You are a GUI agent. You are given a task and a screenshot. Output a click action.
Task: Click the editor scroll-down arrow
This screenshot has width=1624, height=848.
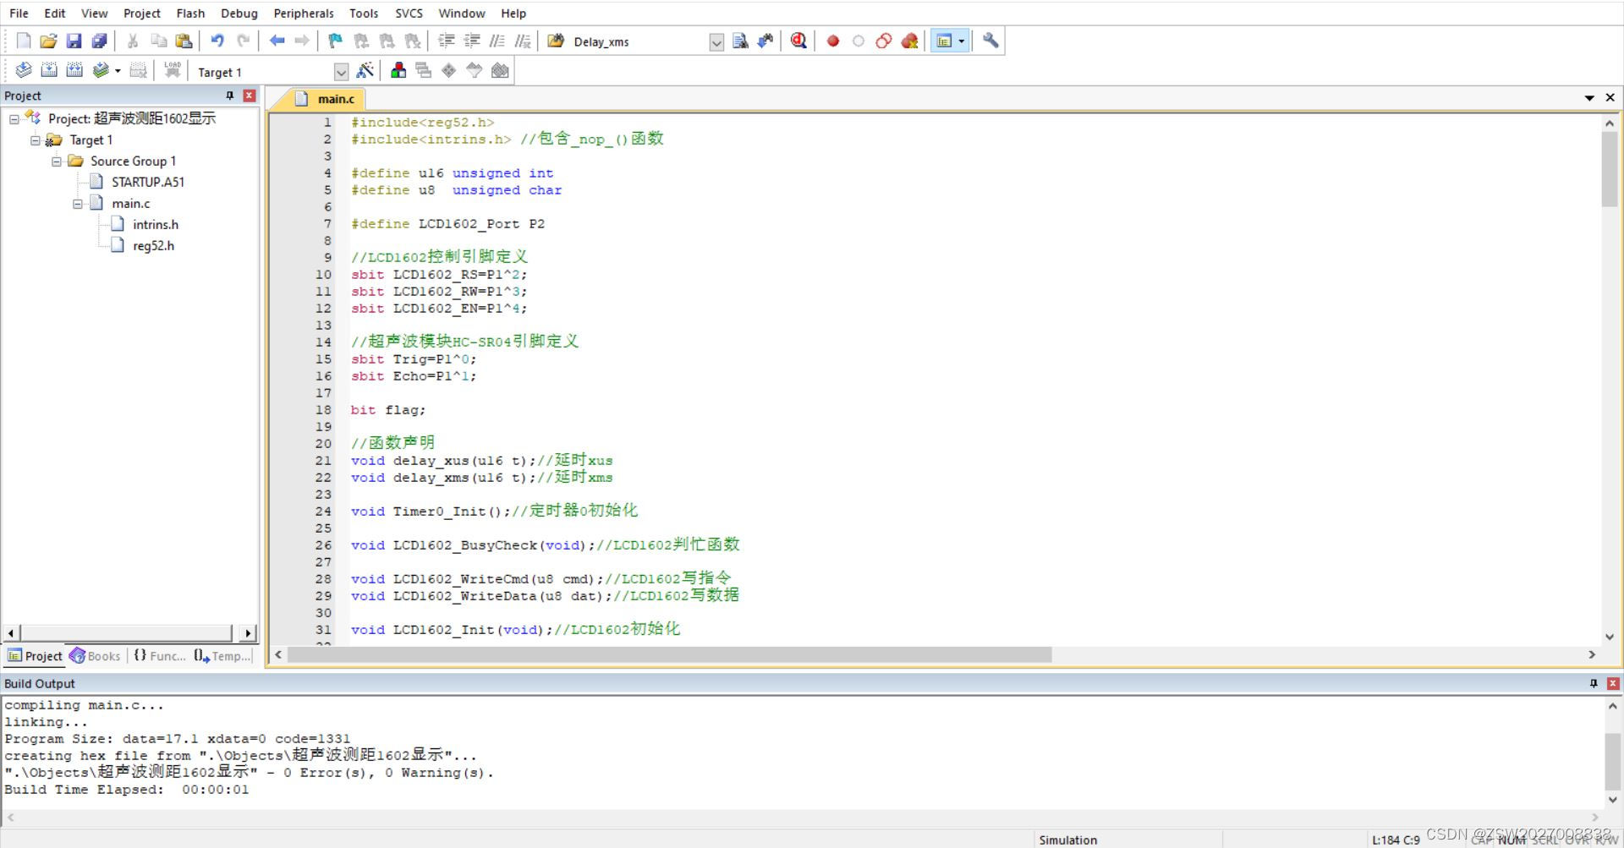click(x=1610, y=637)
